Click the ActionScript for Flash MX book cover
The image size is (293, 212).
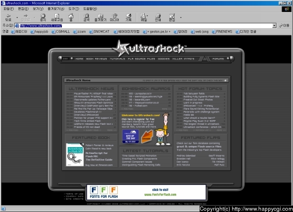coord(75,154)
